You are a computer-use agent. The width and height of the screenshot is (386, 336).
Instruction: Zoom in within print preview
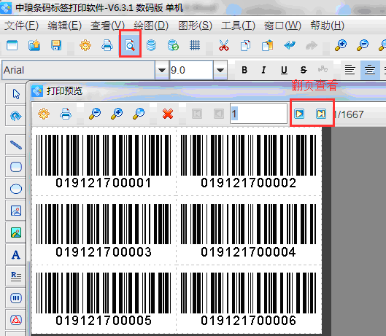(x=117, y=114)
